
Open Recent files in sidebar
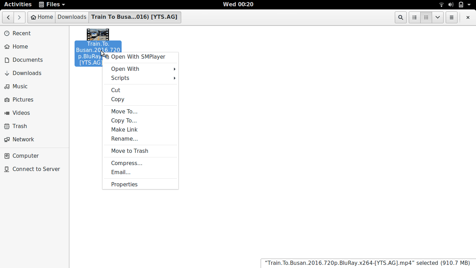coord(21,33)
